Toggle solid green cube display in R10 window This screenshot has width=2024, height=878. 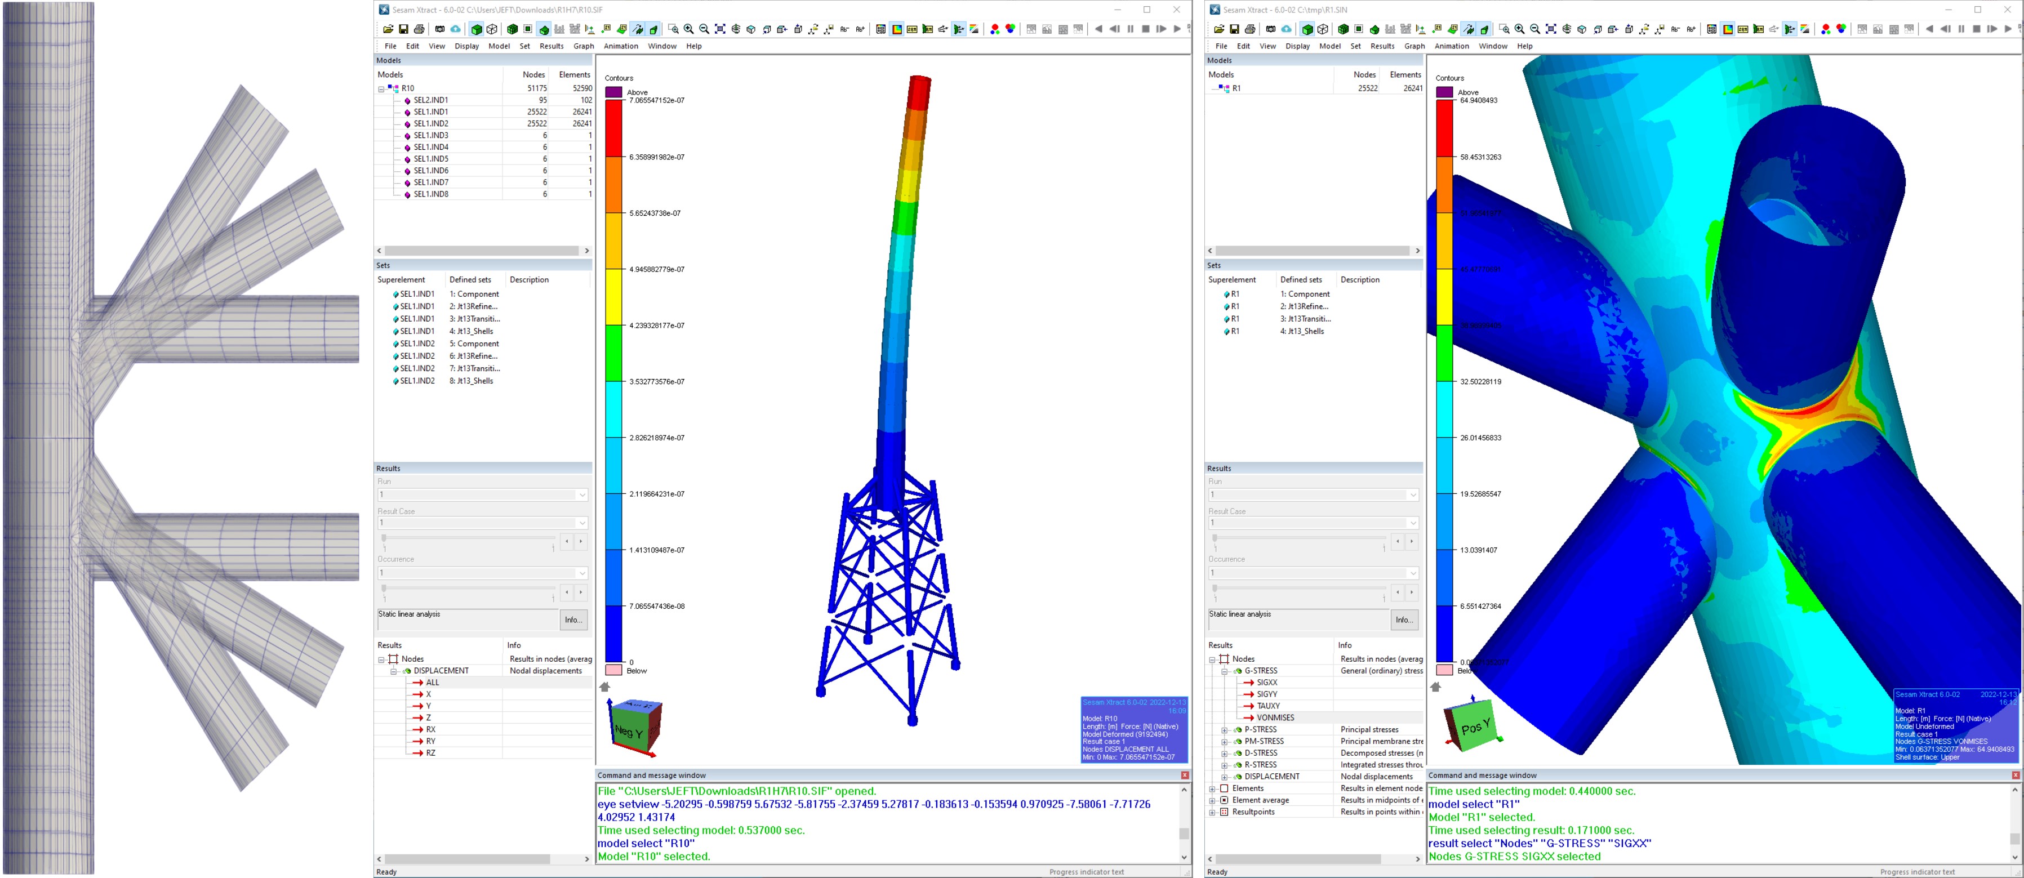(x=477, y=29)
